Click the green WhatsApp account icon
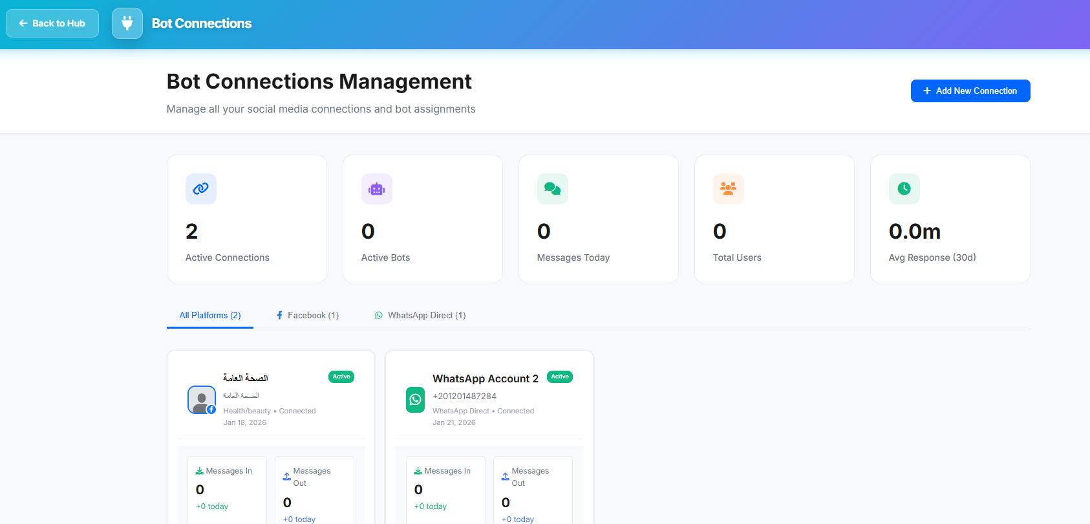Viewport: 1090px width, 524px height. 415,400
